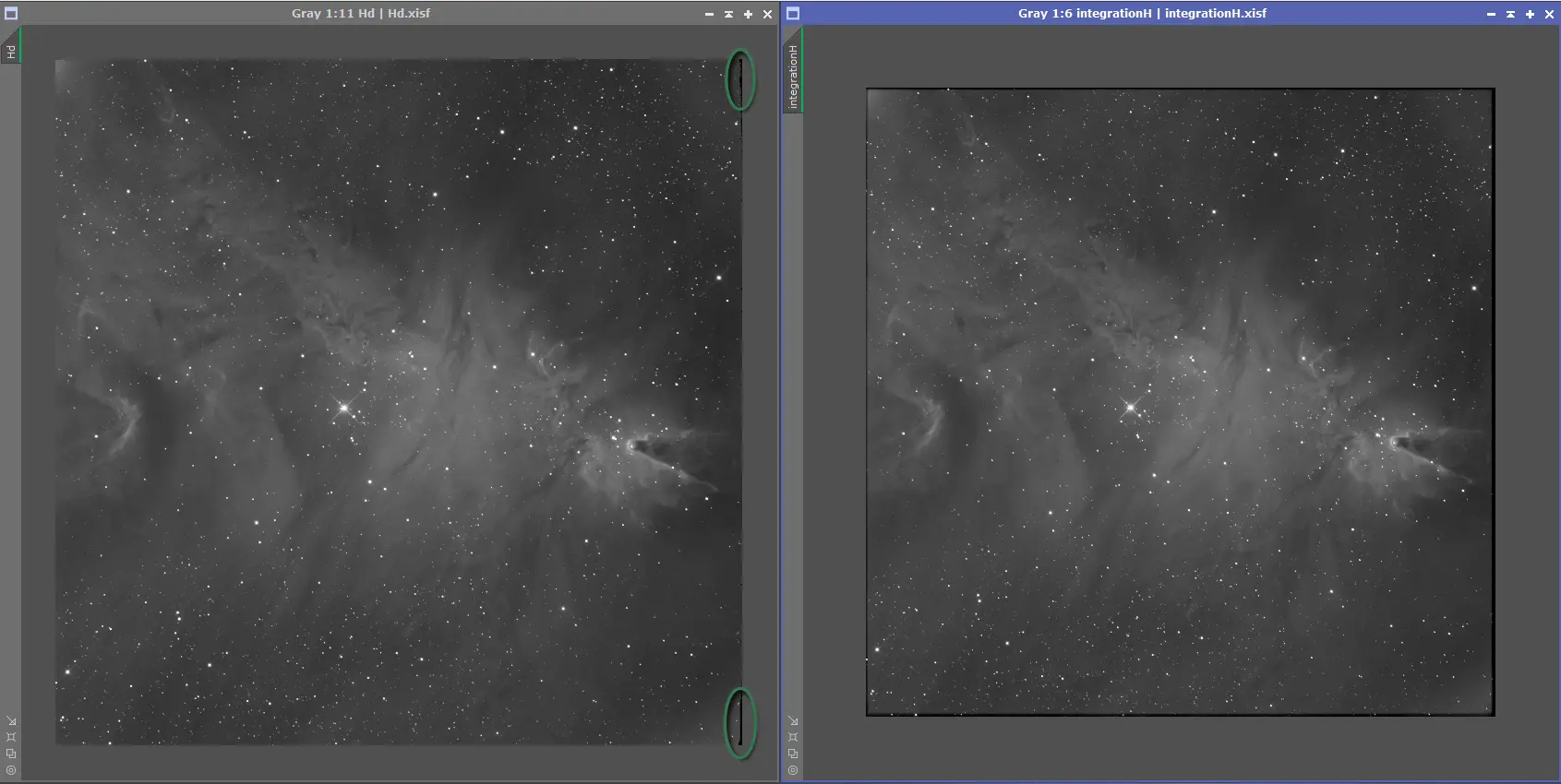Shade the Hd.xisf window with the up-arrow button
Viewport: 1561px width, 784px height.
click(x=728, y=14)
